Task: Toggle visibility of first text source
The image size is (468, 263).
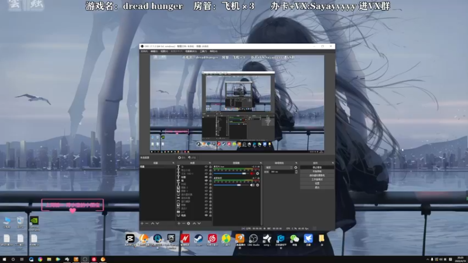Action: pyautogui.click(x=207, y=167)
